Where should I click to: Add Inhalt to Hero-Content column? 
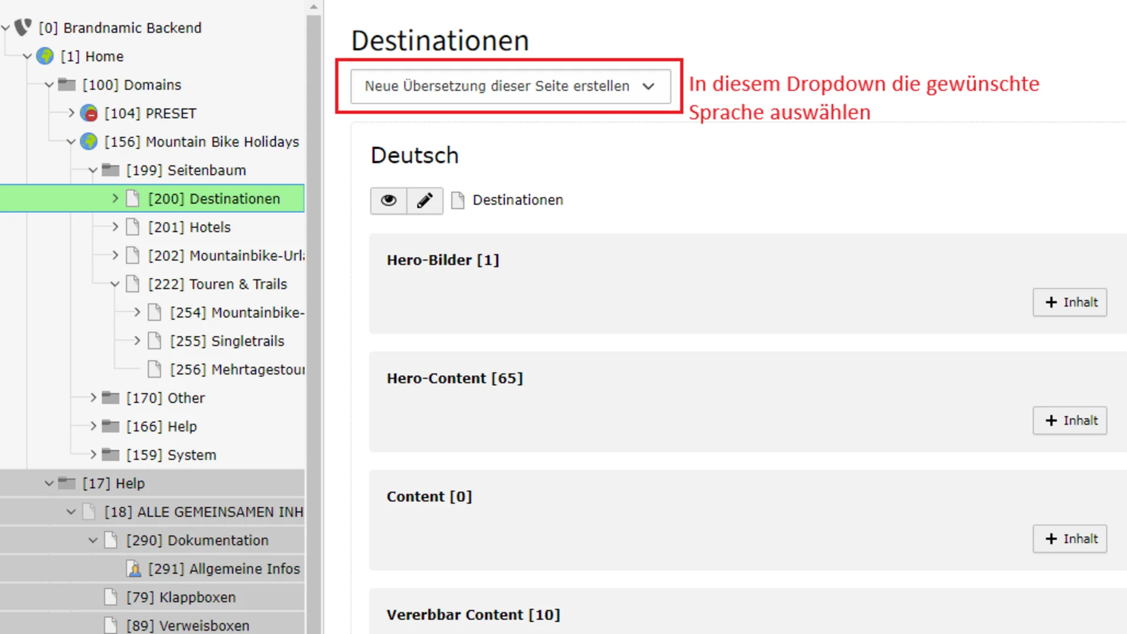pos(1070,420)
